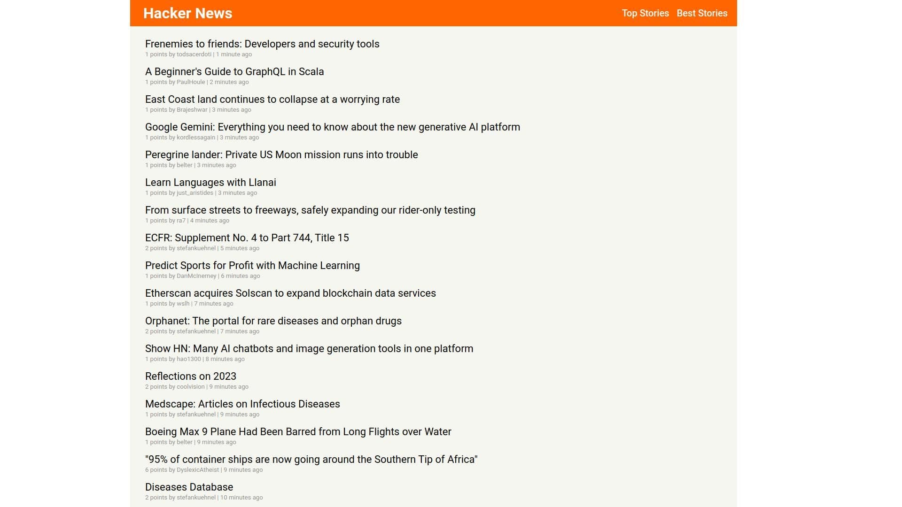Open the Peregrine lander Moon mission story
This screenshot has width=902, height=507.
click(281, 154)
